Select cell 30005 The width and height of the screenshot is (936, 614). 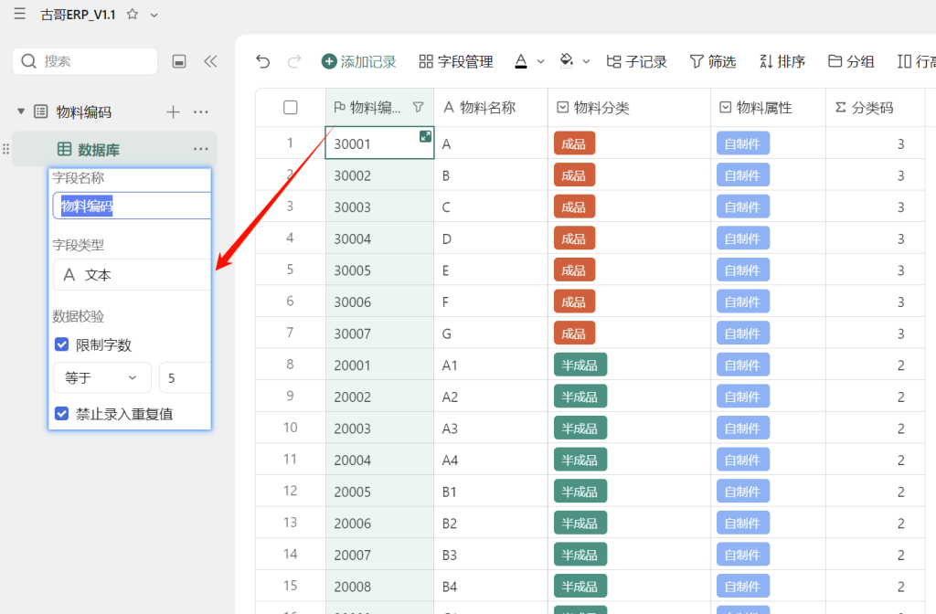[379, 270]
